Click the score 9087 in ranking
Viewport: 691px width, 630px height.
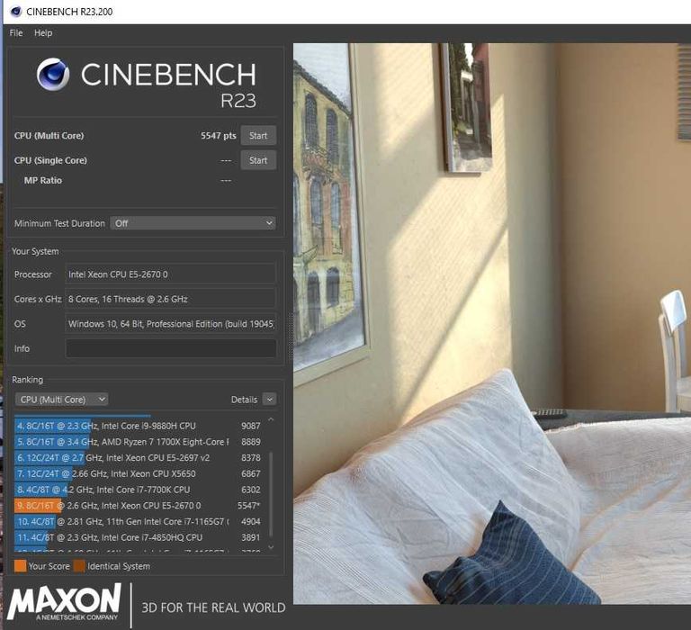pos(251,426)
